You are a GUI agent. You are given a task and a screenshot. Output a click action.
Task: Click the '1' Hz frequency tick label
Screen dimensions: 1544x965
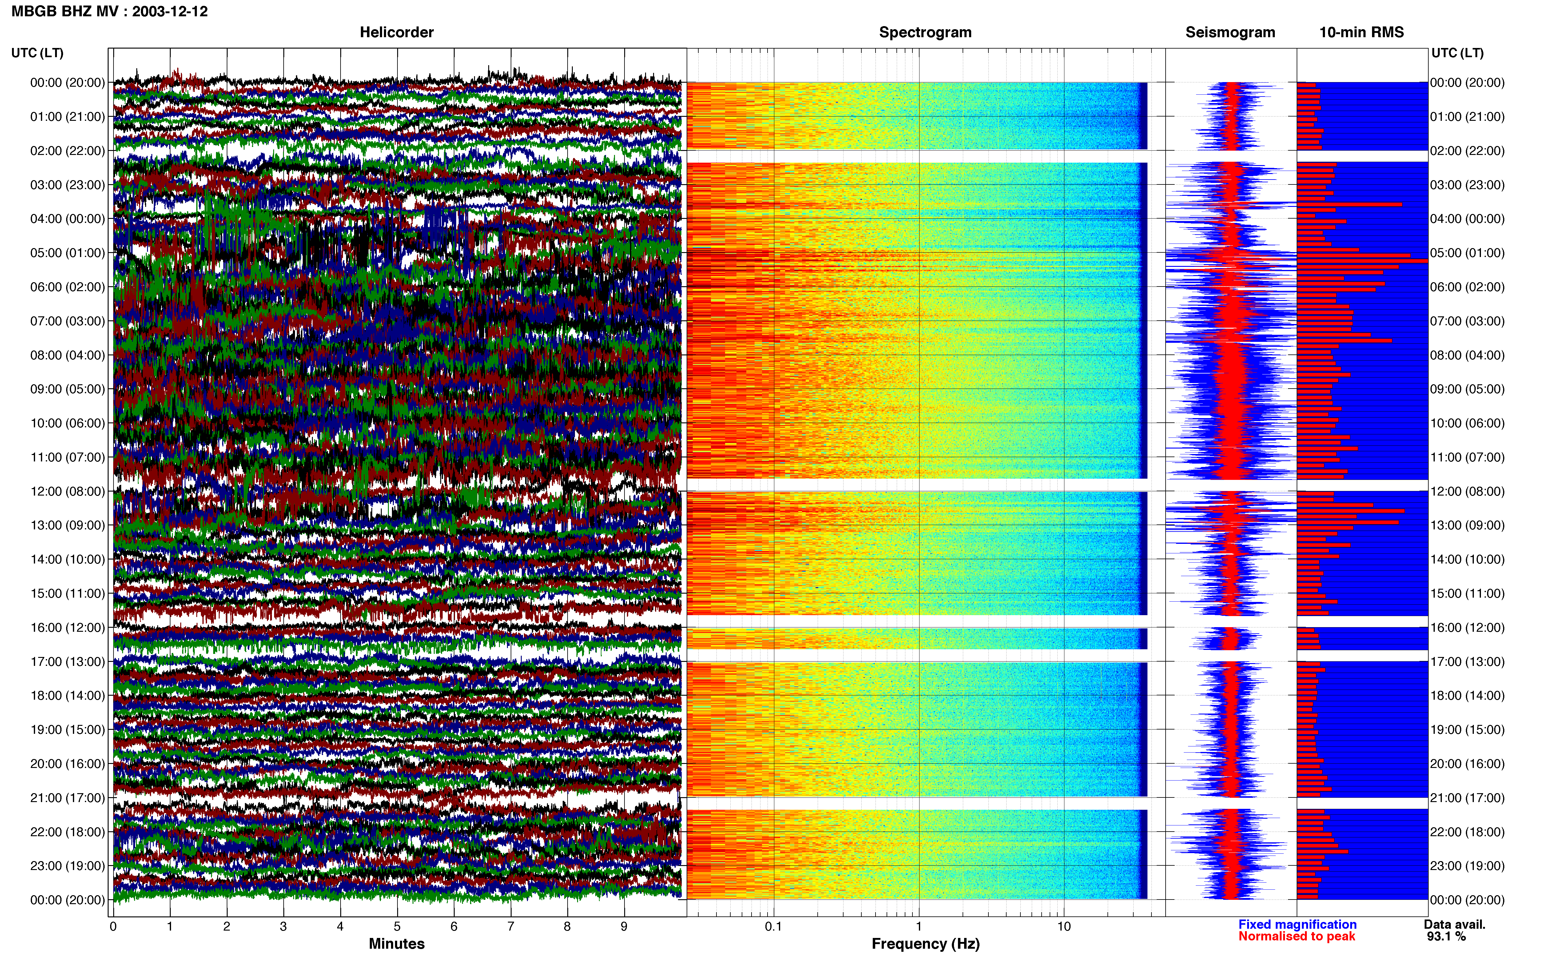pos(919,926)
